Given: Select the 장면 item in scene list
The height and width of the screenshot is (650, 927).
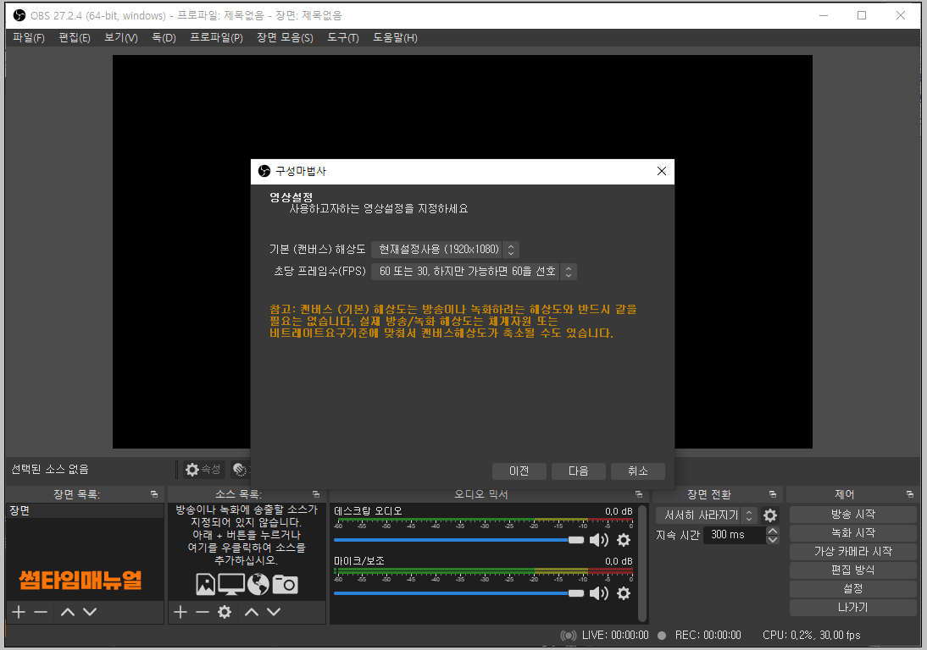Looking at the screenshot, I should (85, 510).
